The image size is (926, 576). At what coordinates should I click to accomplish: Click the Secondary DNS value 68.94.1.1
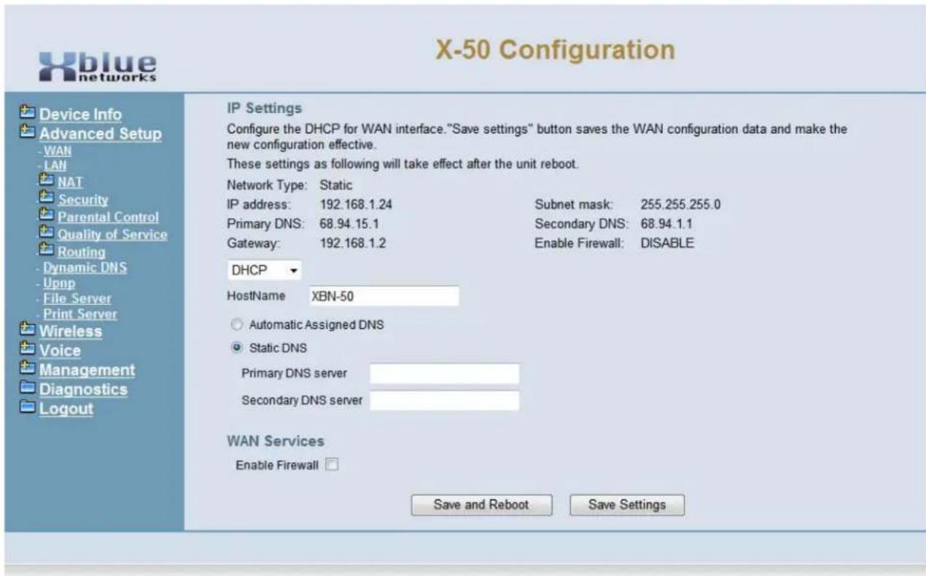(x=667, y=225)
